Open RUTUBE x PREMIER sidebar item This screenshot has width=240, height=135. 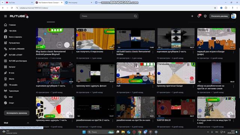point(16,49)
